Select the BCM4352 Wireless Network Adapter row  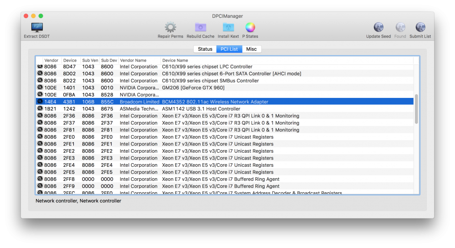(x=225, y=102)
